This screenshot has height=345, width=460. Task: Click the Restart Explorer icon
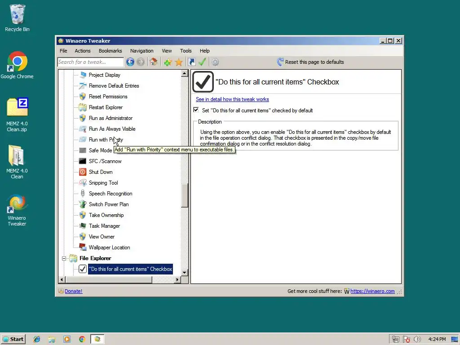pos(83,107)
